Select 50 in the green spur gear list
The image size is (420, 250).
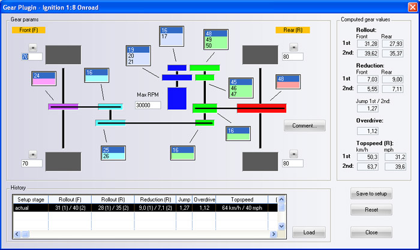click(x=216, y=46)
